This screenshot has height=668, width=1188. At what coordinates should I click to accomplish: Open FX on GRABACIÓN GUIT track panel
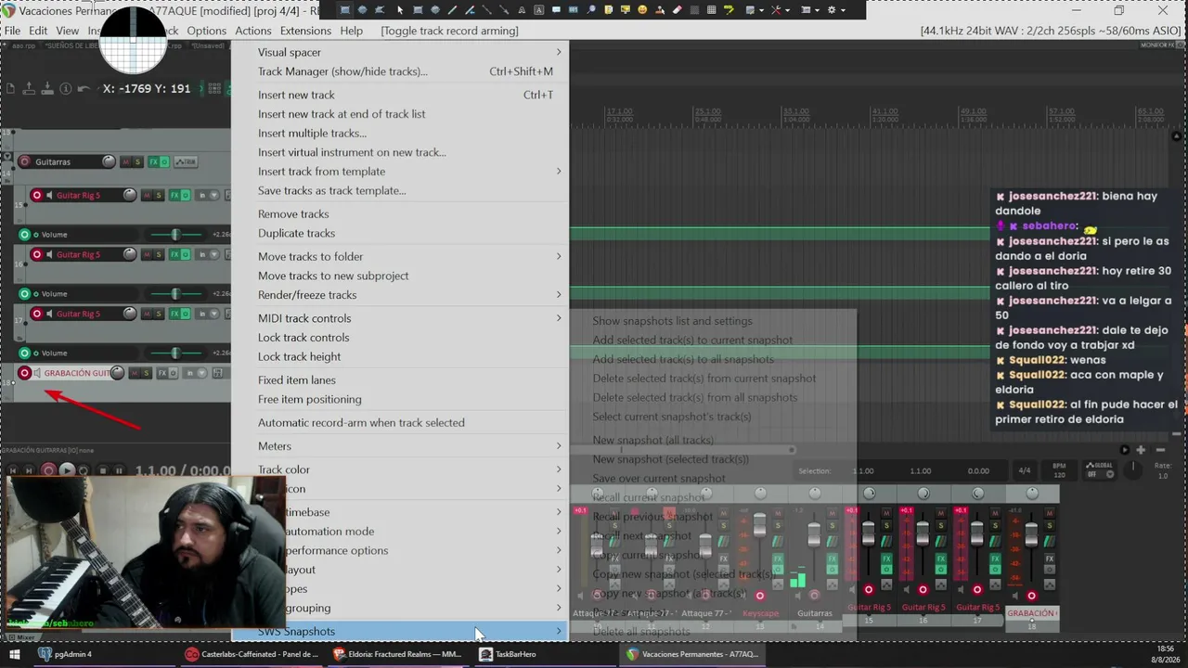[x=162, y=374]
